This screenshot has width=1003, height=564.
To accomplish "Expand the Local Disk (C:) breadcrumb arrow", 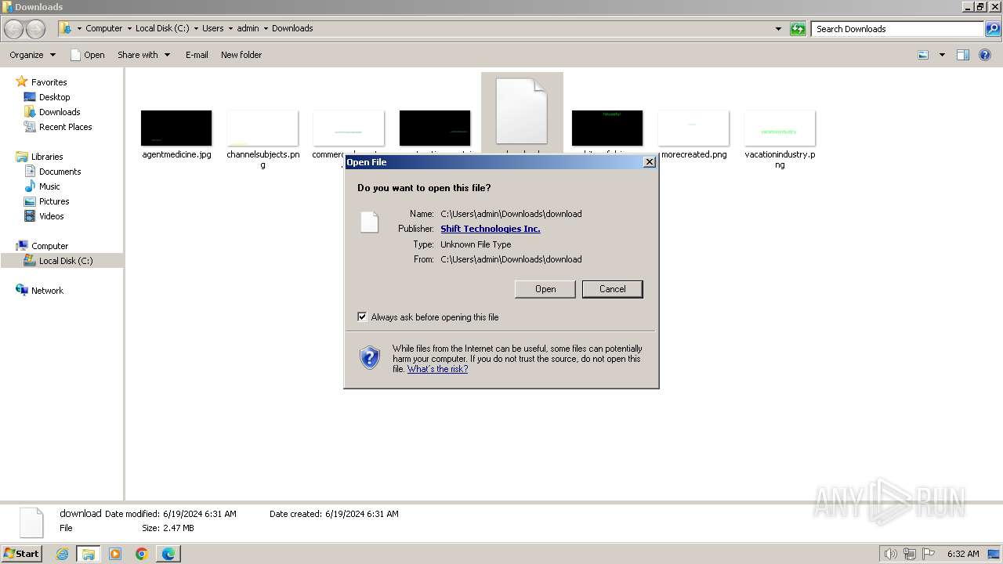I will pos(196,28).
